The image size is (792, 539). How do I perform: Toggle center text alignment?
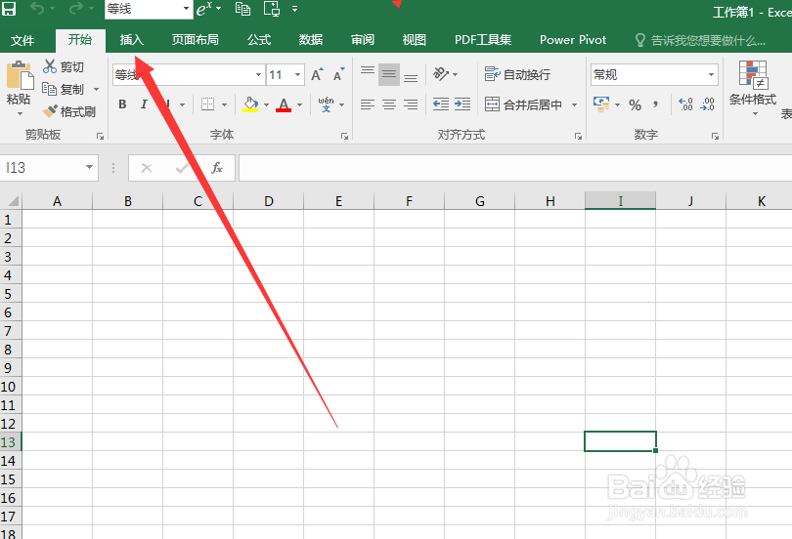click(x=389, y=104)
